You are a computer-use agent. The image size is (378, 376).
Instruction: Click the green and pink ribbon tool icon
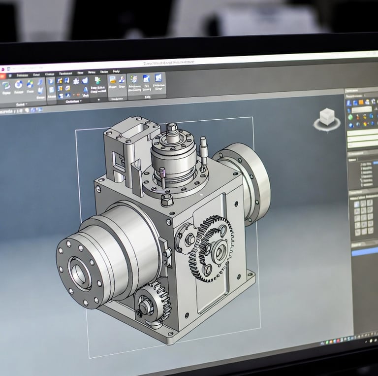pos(134,79)
